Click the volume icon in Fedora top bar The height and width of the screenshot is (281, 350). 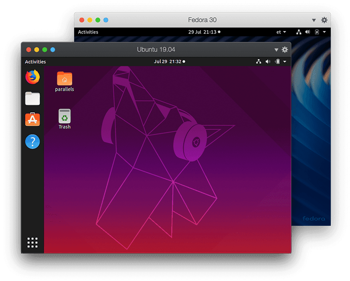click(x=308, y=32)
